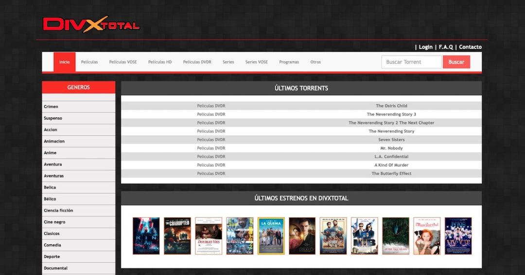Select the Doubles Vies poster
Screen dimensions: 525x275
click(x=209, y=236)
